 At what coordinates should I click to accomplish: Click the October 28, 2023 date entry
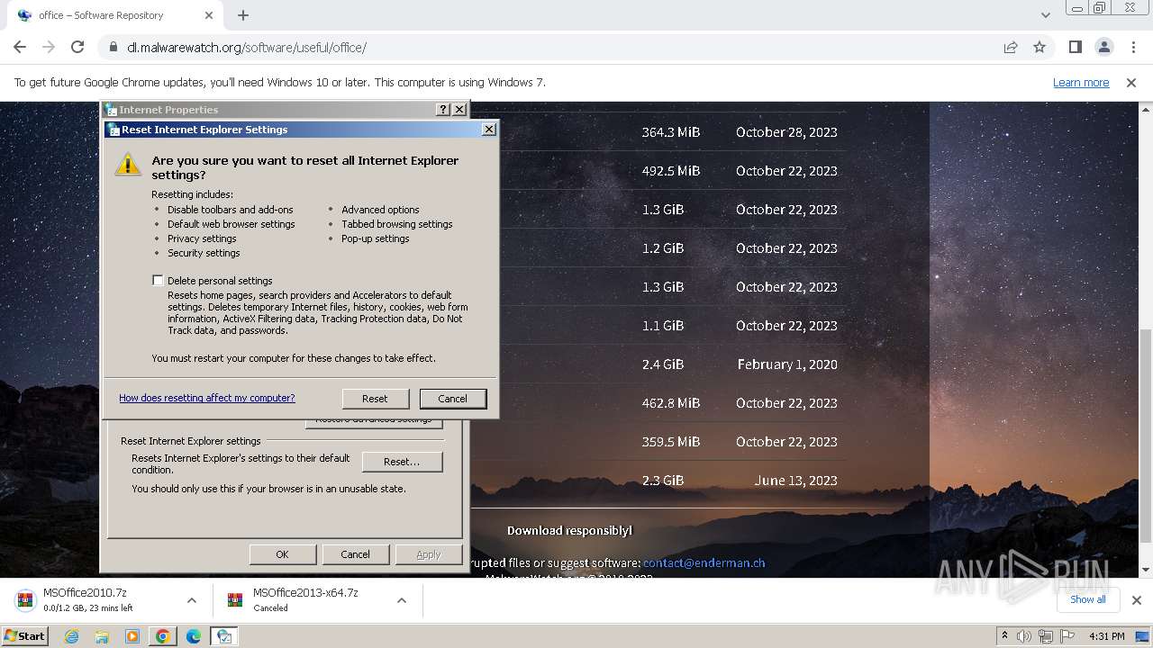point(786,131)
